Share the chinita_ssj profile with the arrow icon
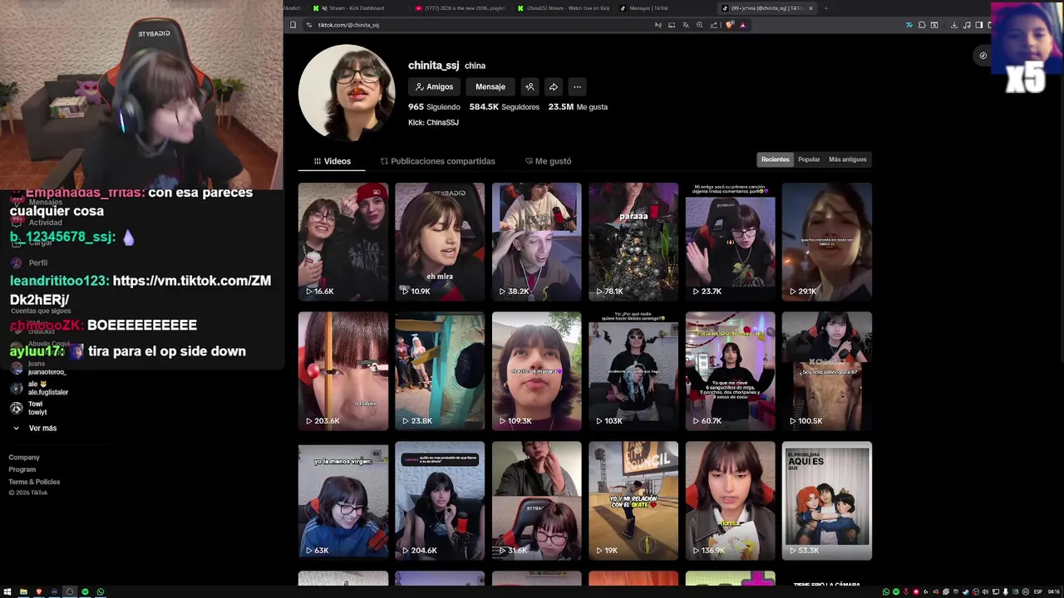1064x598 pixels. pyautogui.click(x=553, y=86)
